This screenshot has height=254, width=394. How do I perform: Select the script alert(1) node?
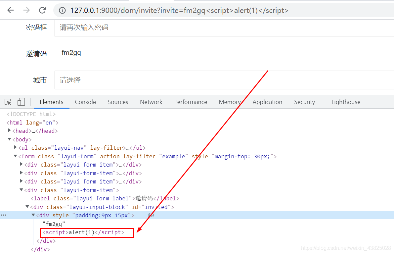pos(83,232)
